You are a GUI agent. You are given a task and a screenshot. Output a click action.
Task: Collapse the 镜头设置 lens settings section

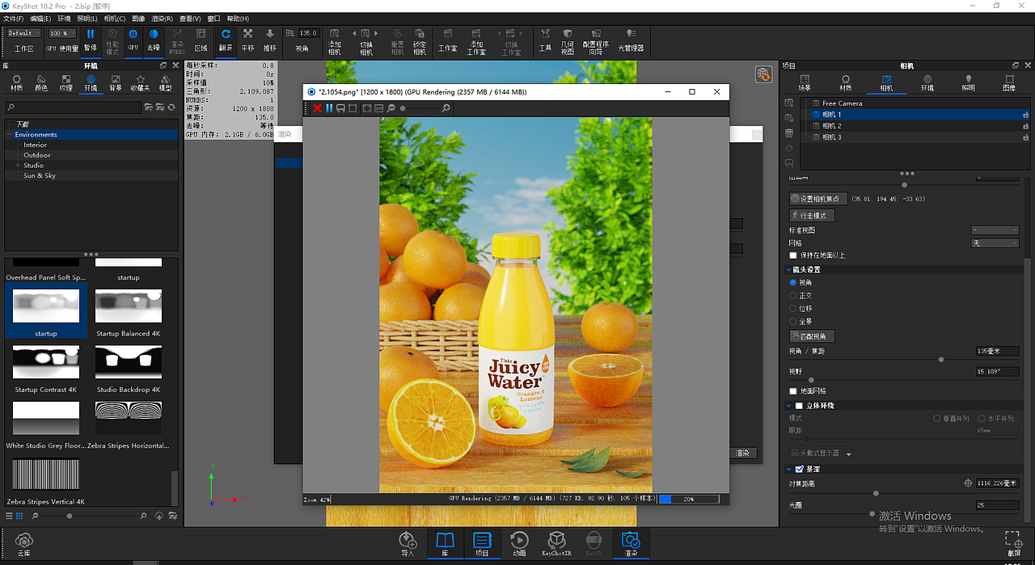pyautogui.click(x=788, y=270)
